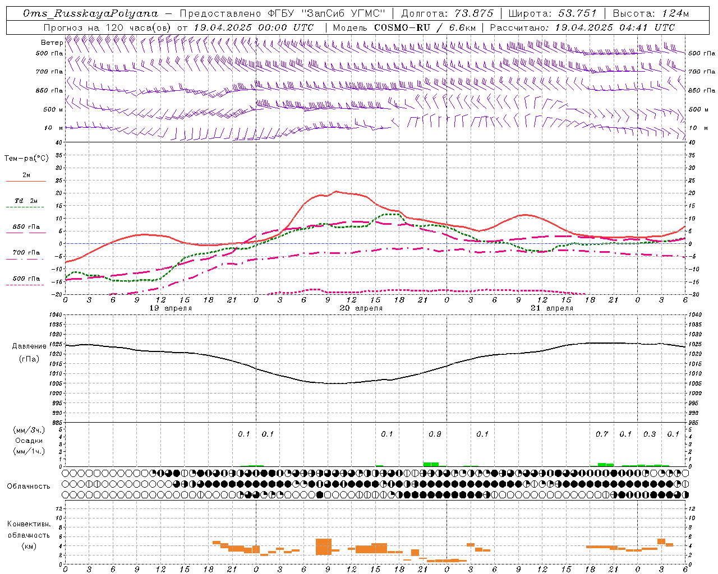This screenshot has width=718, height=574.
Task: Click the Давление panel label
Action: 29,346
